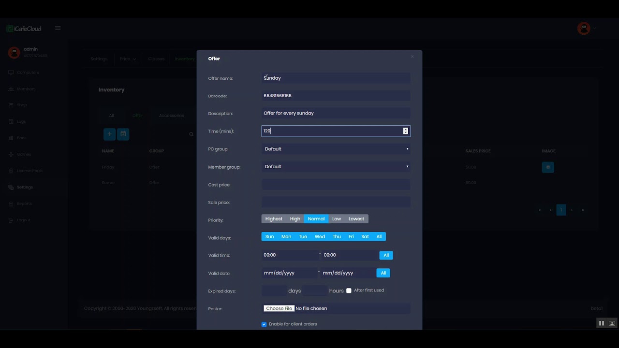
Task: Open Members in the sidebar
Action: click(x=22, y=89)
